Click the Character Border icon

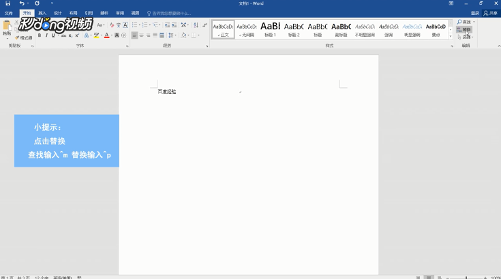(125, 25)
